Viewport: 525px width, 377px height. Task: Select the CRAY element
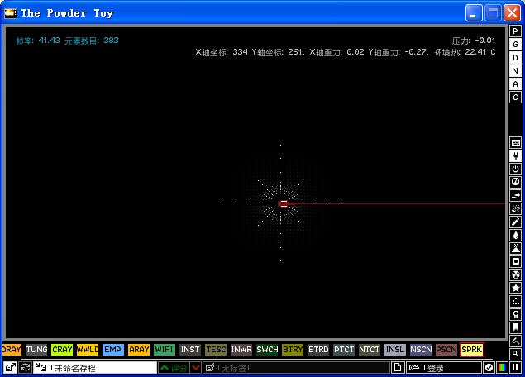click(x=62, y=350)
